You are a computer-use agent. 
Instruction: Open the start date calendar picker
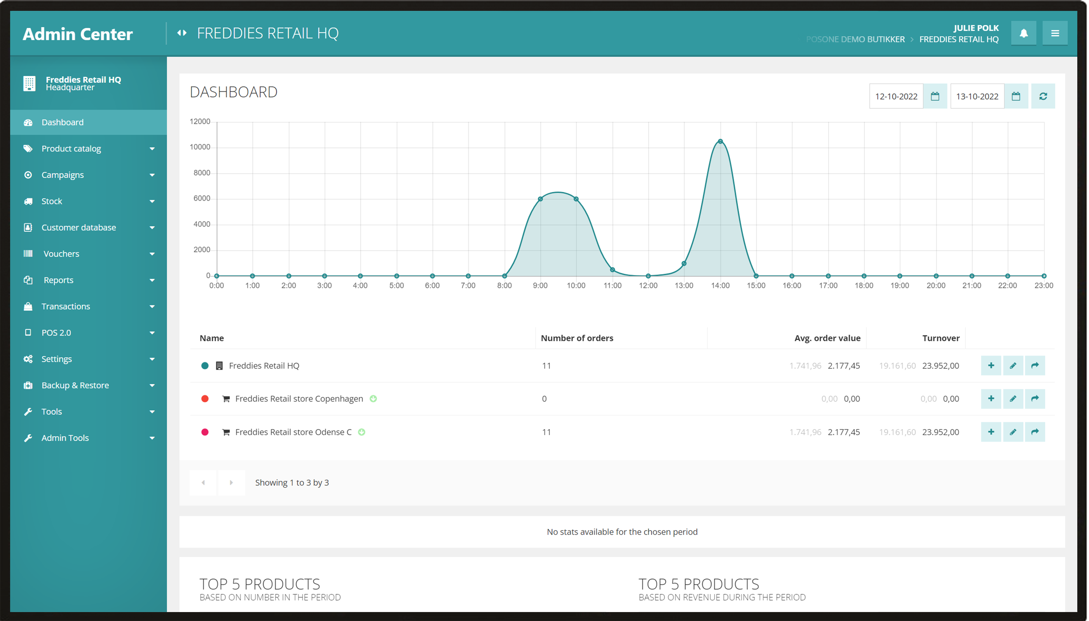click(x=935, y=96)
